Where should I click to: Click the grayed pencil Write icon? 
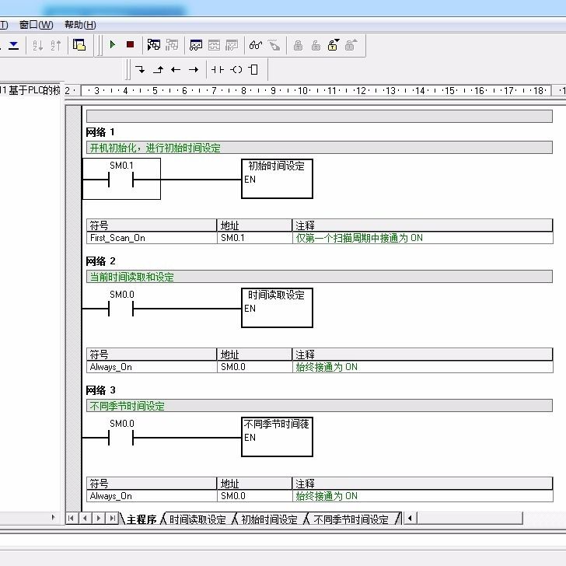coord(274,45)
